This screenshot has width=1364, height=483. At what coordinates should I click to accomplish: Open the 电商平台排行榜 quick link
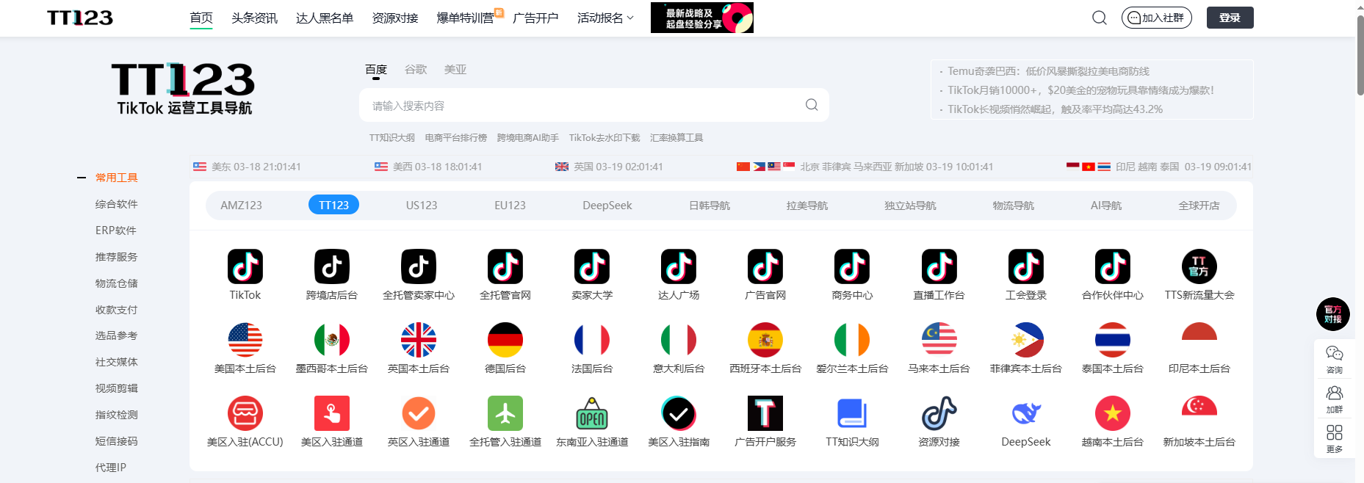(456, 137)
